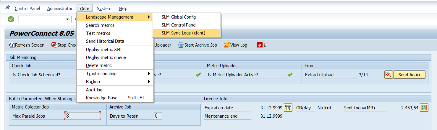The height and width of the screenshot is (130, 437).
Task: Click the Max Parallel Jobs input field
Action: [82, 116]
